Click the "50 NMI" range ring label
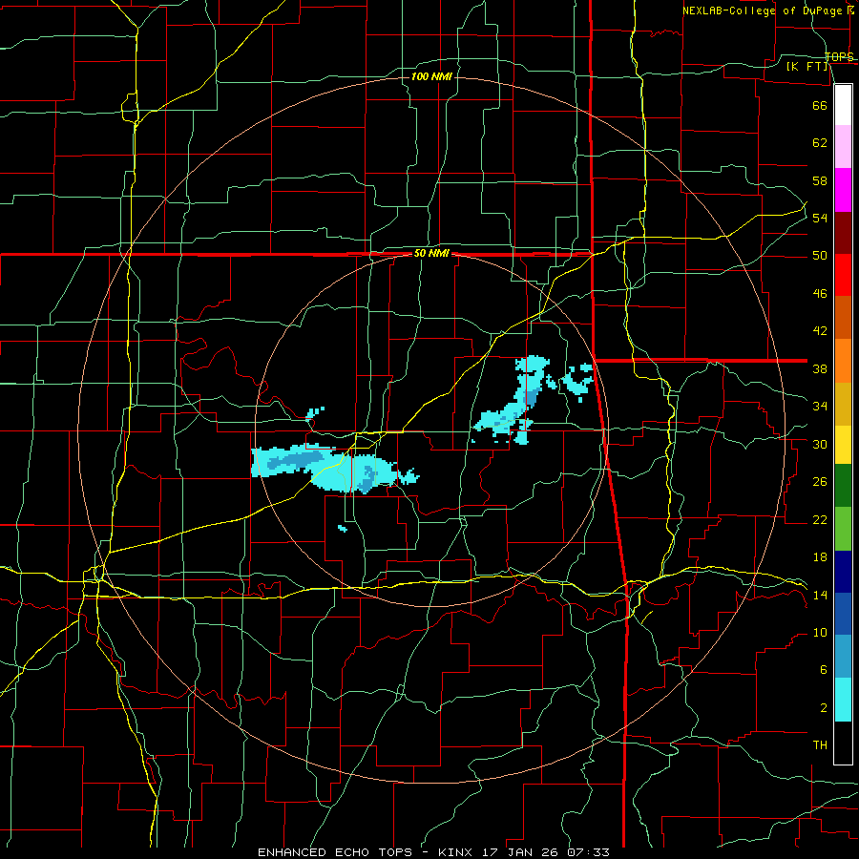 click(x=431, y=253)
